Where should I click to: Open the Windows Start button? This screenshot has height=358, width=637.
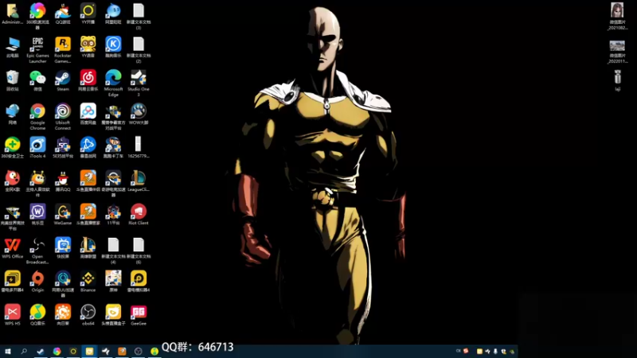[8, 352]
